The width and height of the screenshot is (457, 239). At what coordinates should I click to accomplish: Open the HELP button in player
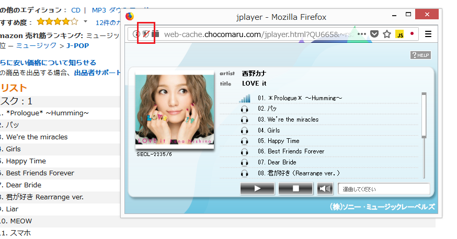pos(420,55)
